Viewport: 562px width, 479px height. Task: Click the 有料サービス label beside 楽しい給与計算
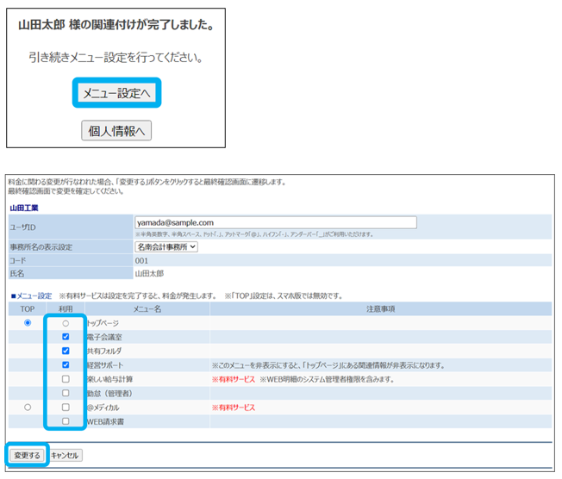tap(234, 379)
